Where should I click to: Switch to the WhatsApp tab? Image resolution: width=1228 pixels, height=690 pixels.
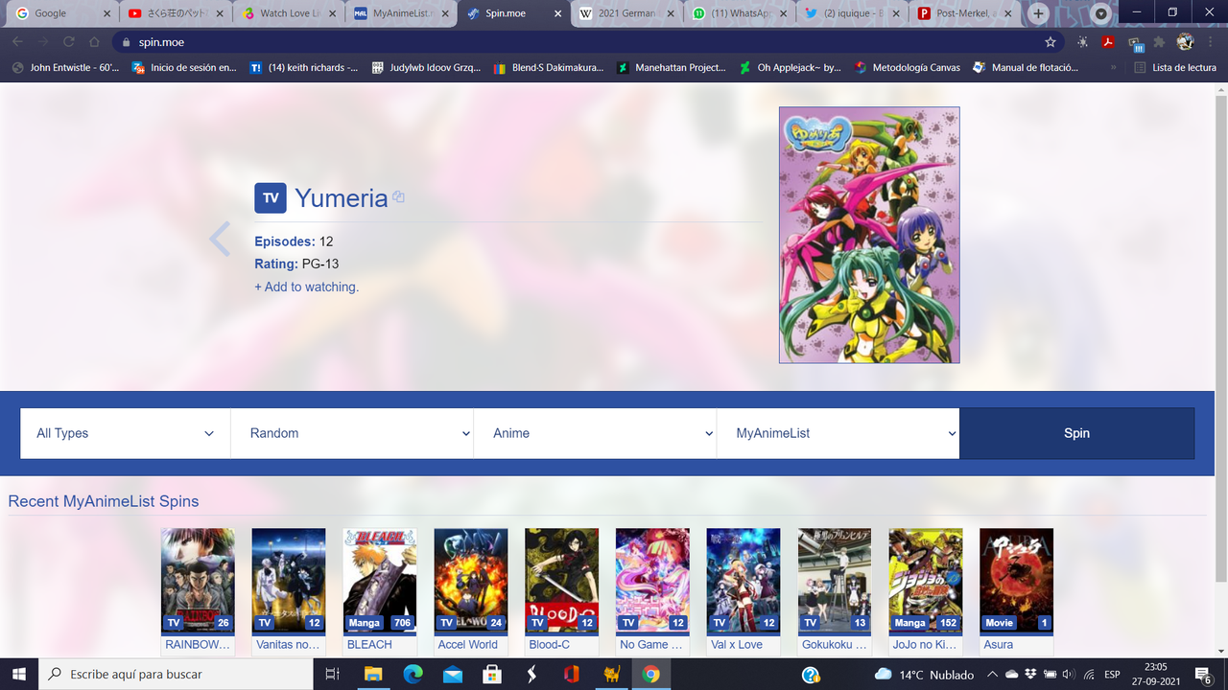740,13
